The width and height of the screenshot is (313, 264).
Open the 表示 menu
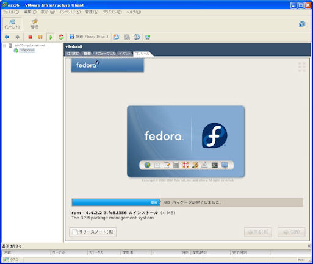pyautogui.click(x=48, y=12)
